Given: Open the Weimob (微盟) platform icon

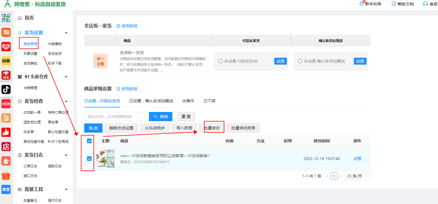Looking at the screenshot, I should click(6, 189).
